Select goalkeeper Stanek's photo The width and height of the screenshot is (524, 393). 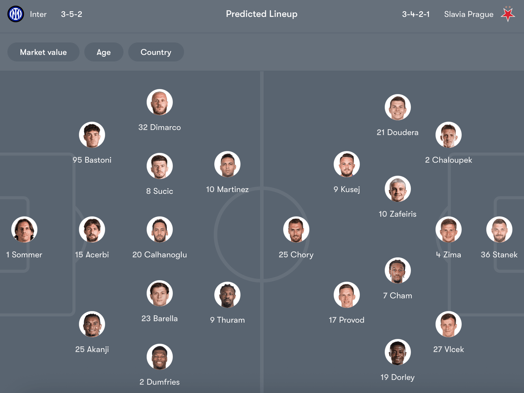tap(499, 229)
